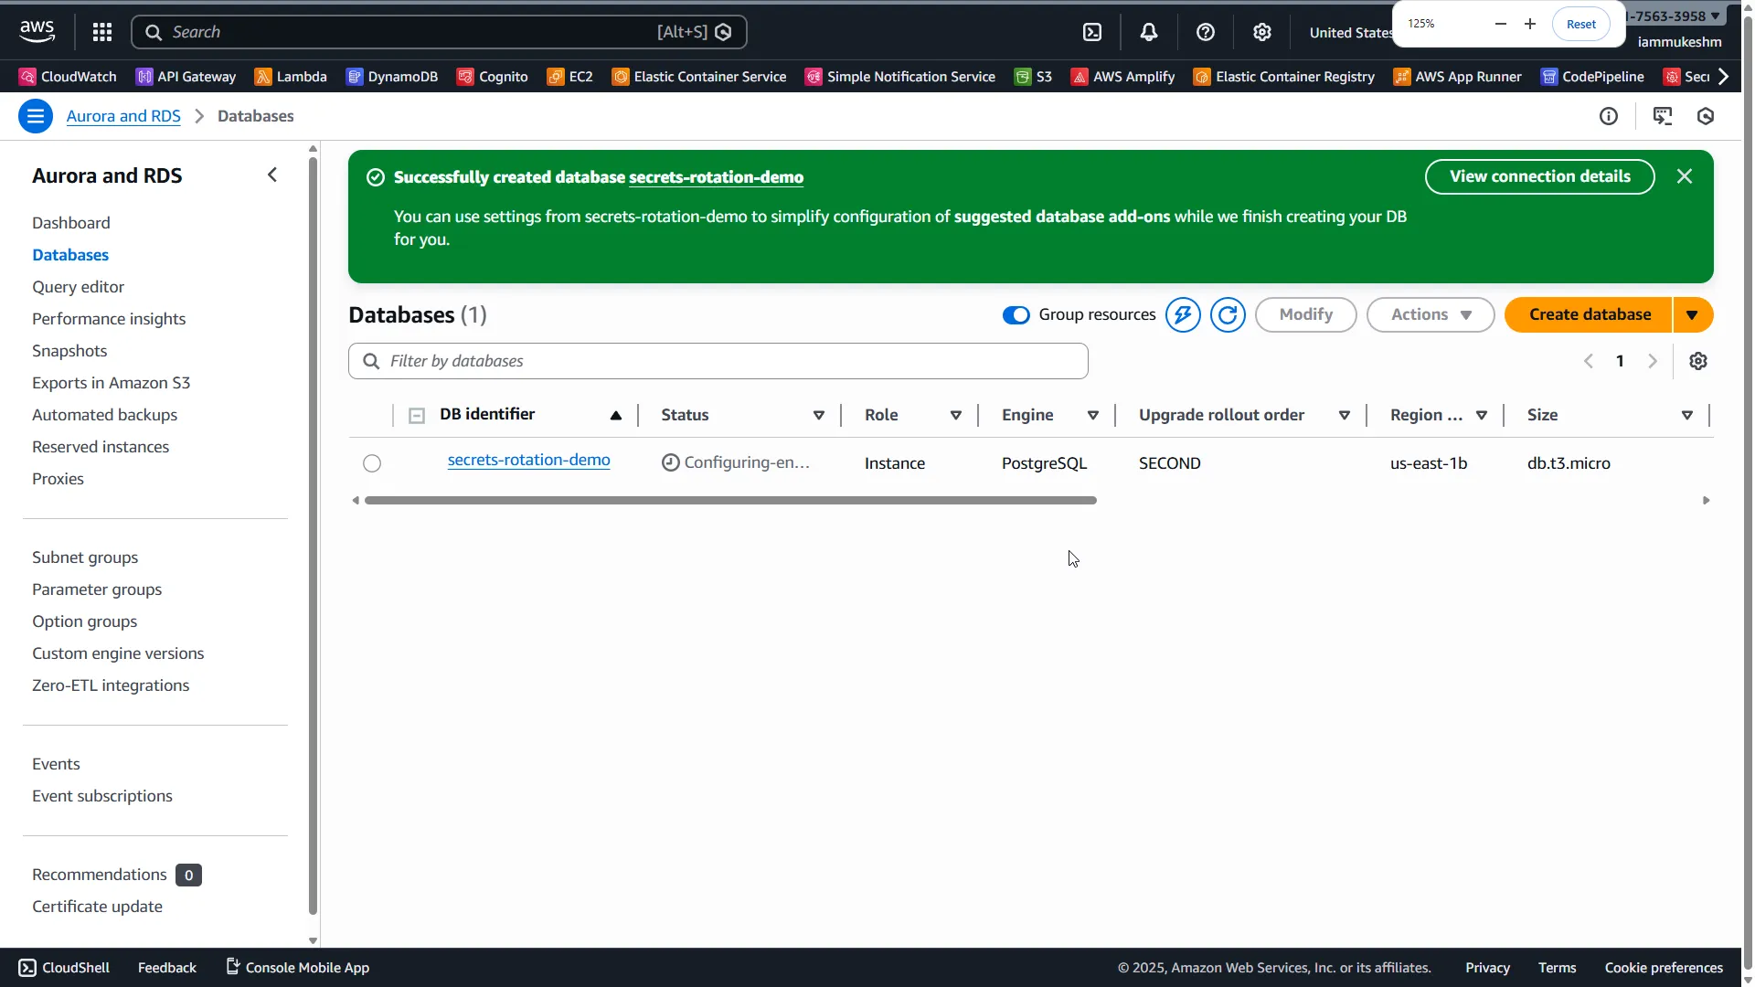This screenshot has width=1755, height=987.
Task: Toggle the Group resources switch
Action: (x=1016, y=314)
